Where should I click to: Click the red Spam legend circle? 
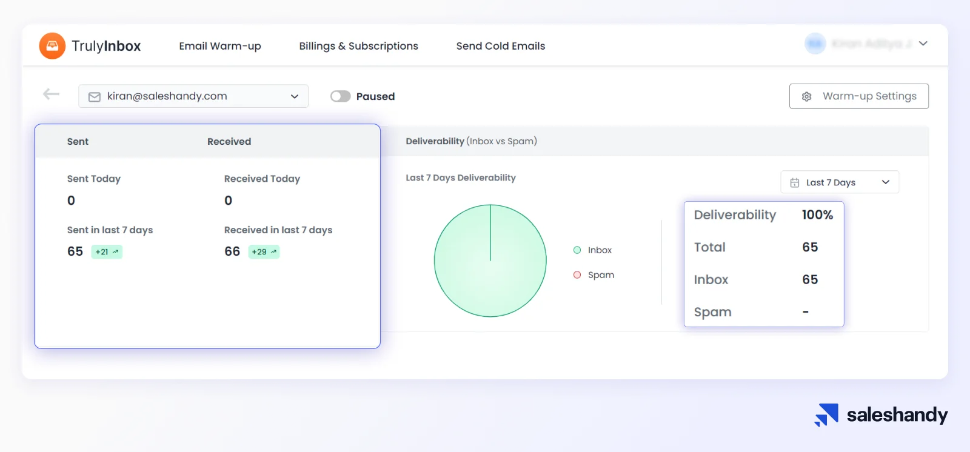pyautogui.click(x=577, y=275)
